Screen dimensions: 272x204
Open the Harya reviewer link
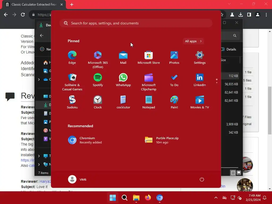tap(45, 181)
